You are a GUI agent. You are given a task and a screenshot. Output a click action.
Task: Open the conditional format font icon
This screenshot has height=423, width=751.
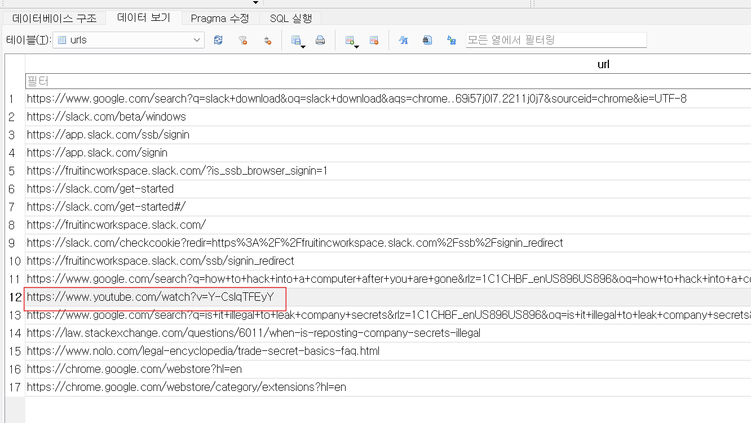pos(403,40)
